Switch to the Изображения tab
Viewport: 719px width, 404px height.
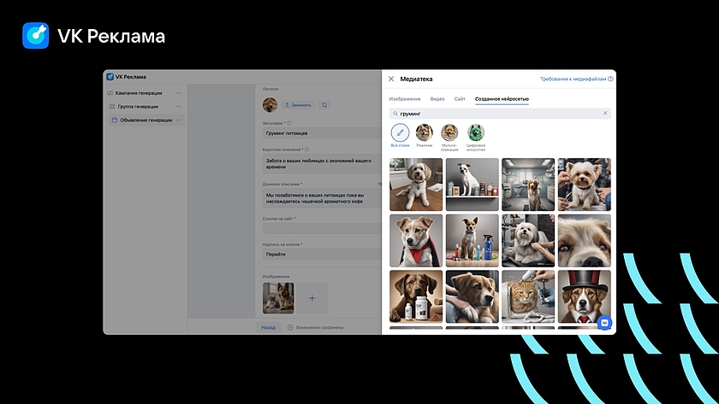coord(405,99)
